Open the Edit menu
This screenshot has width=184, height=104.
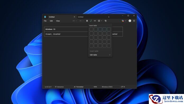point(51,21)
